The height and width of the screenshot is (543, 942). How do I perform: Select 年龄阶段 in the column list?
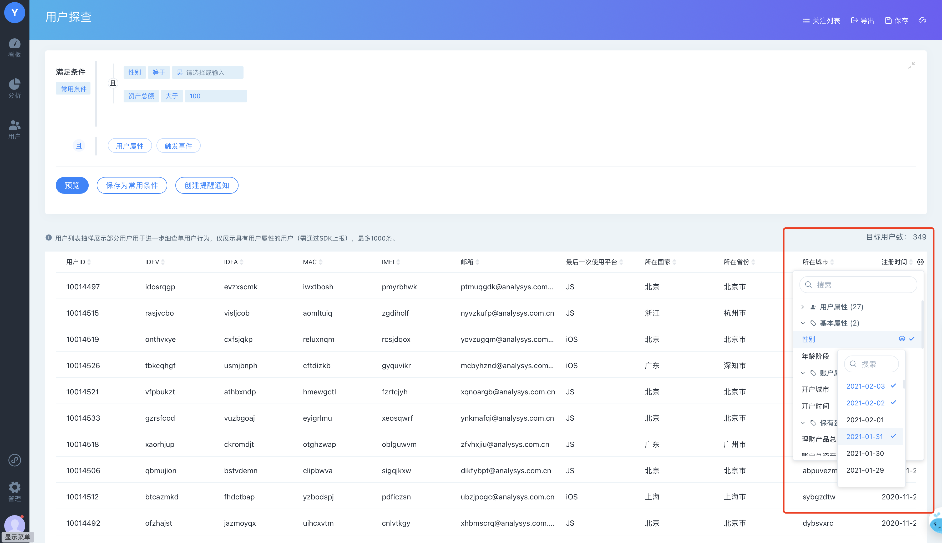click(x=816, y=356)
